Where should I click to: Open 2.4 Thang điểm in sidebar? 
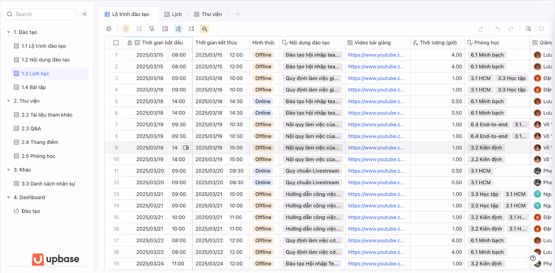pyautogui.click(x=50, y=142)
